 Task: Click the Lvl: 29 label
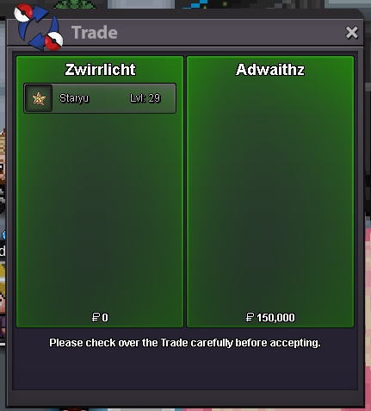(x=145, y=98)
